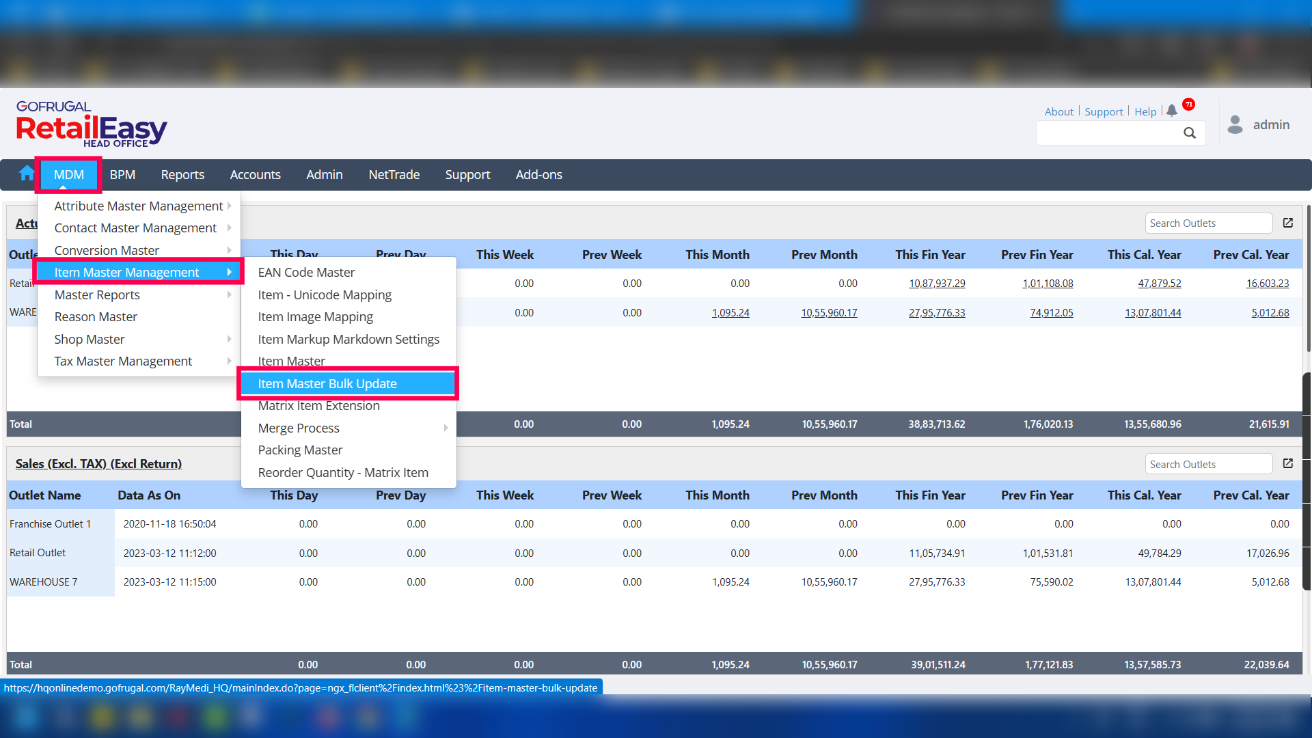
Task: Expand Merge Process submenu arrow
Action: tap(446, 428)
